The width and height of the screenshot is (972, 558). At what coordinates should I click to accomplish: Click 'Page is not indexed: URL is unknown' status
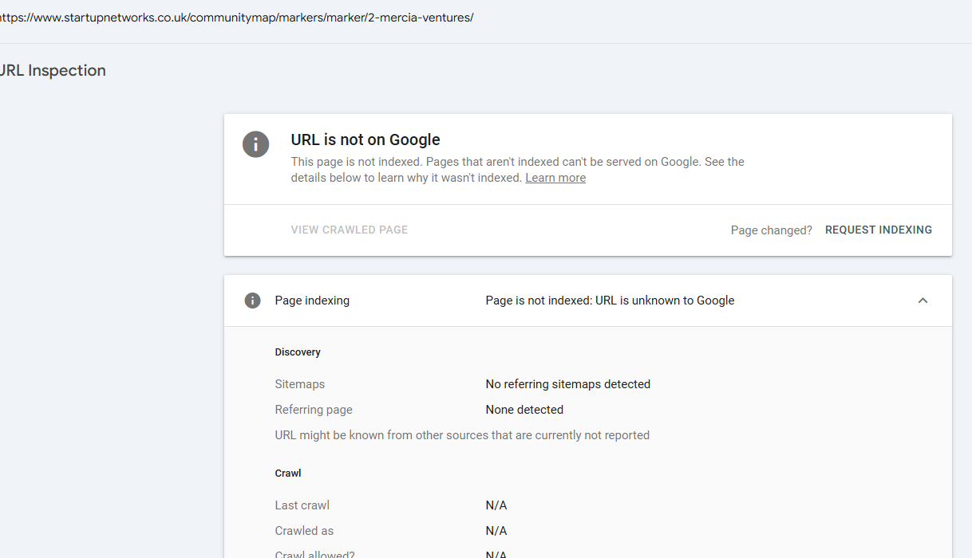click(610, 301)
